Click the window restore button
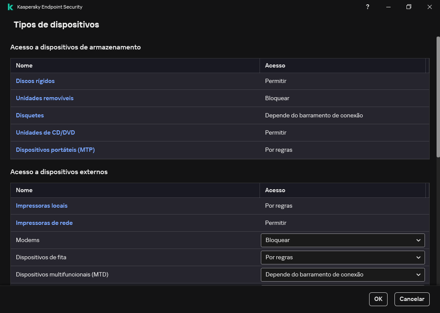Viewport: 440px width, 313px height. (409, 7)
